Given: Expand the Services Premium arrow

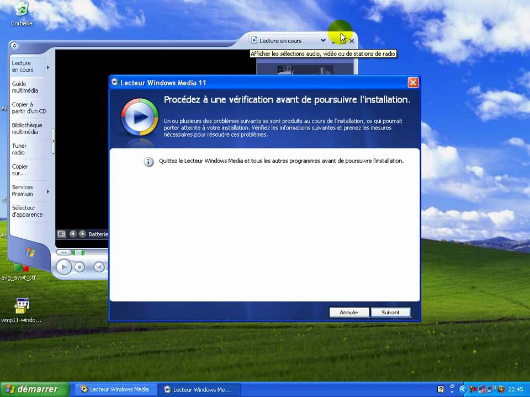Looking at the screenshot, I should 48,191.
